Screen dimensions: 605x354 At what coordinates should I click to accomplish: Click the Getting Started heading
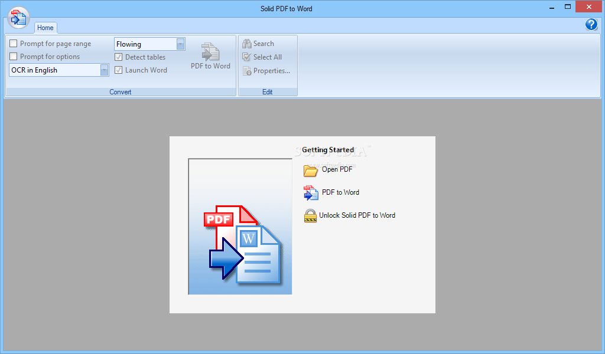pyautogui.click(x=327, y=150)
